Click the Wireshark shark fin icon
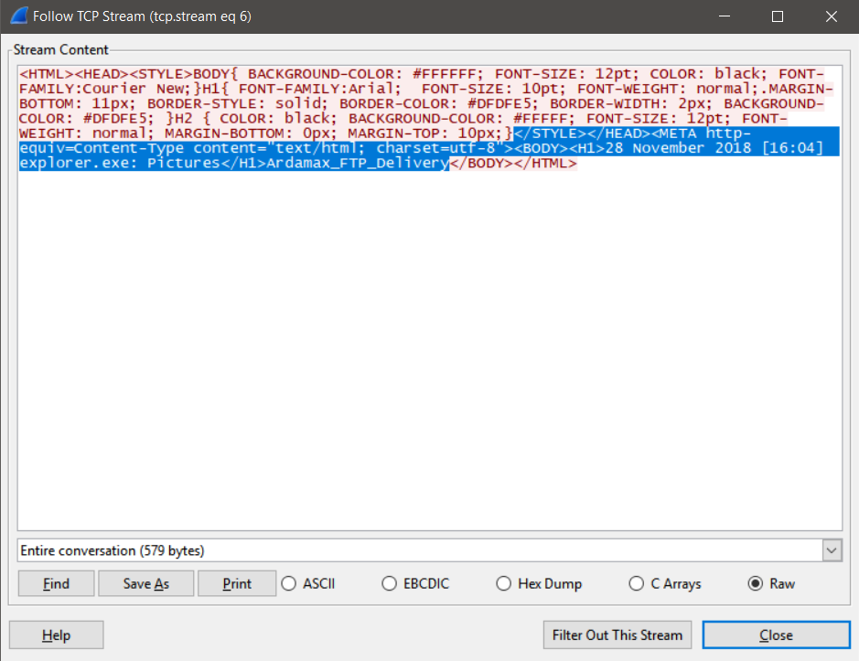Viewport: 859px width, 661px height. [x=18, y=16]
